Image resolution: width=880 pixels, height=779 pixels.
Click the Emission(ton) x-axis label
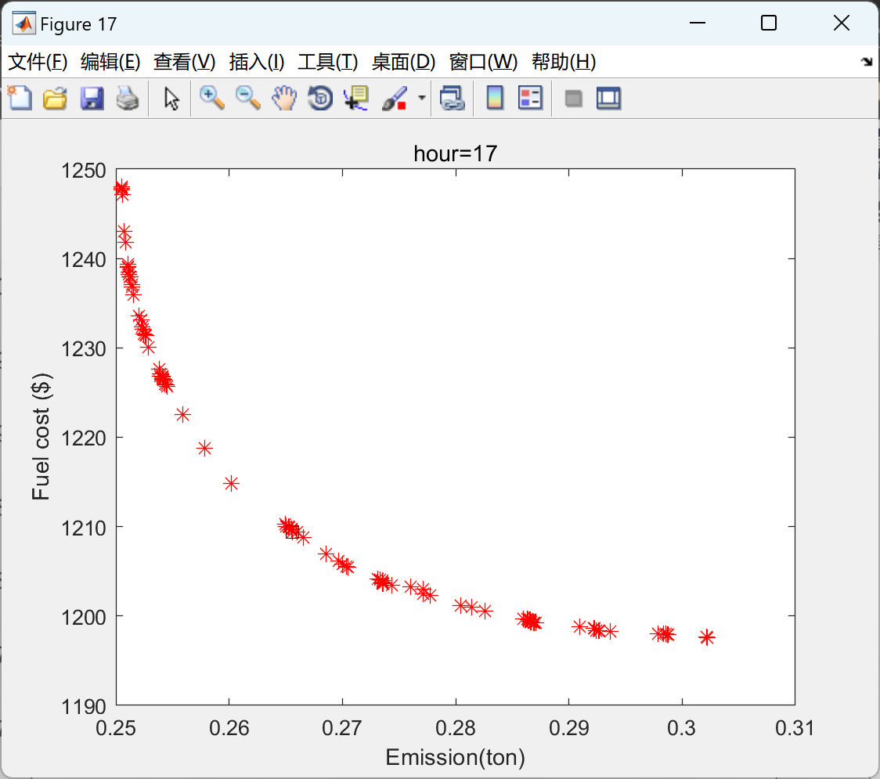point(455,758)
